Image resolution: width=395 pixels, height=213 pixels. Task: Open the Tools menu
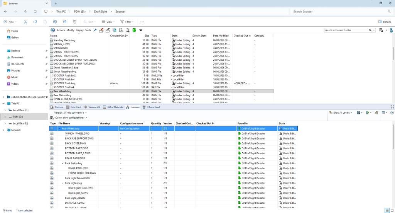click(88, 30)
